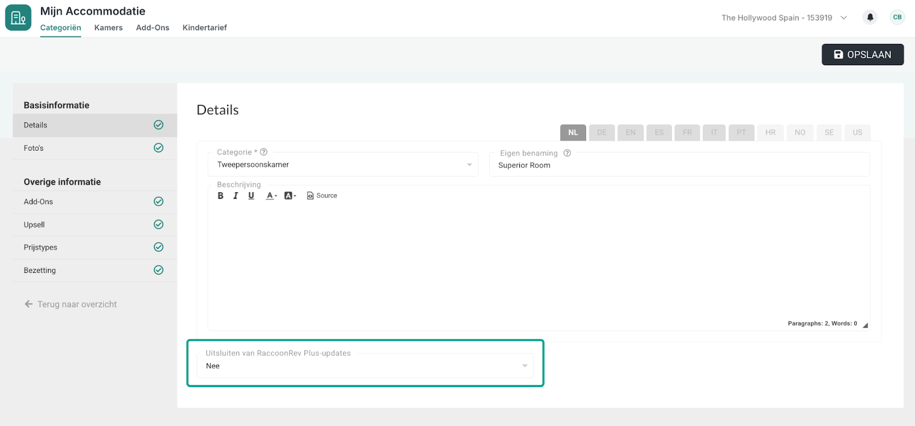Open the CB user avatar menu

click(x=897, y=17)
